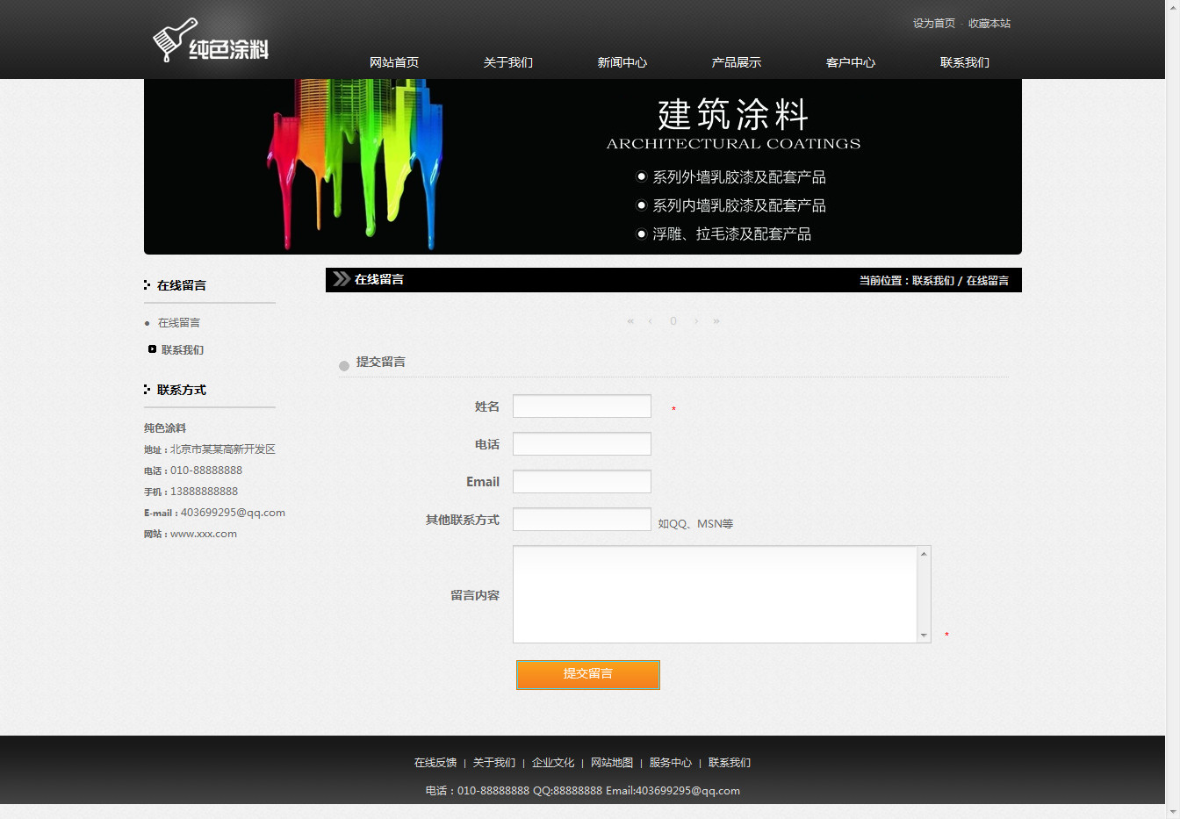Select 在线留言 sidebar list item
1180x819 pixels.
(x=179, y=323)
